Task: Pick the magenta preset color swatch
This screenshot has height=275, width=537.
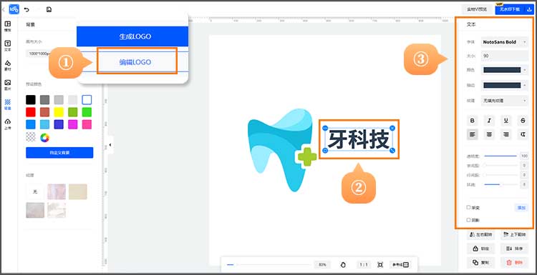Action: point(72,124)
